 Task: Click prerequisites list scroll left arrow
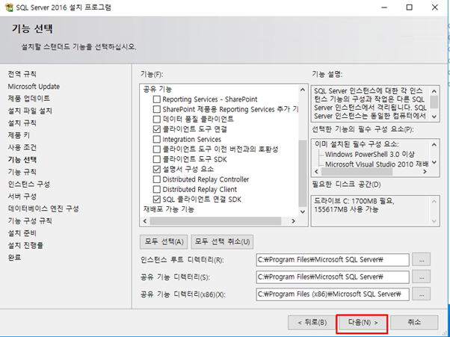[316, 172]
